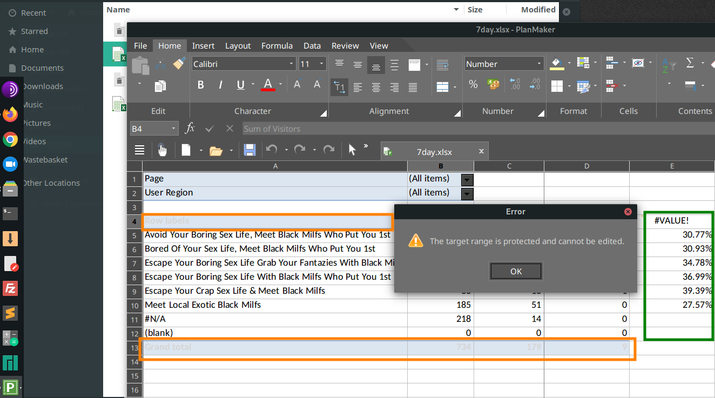The width and height of the screenshot is (715, 398).
Task: Toggle italic formatting
Action: (x=220, y=85)
